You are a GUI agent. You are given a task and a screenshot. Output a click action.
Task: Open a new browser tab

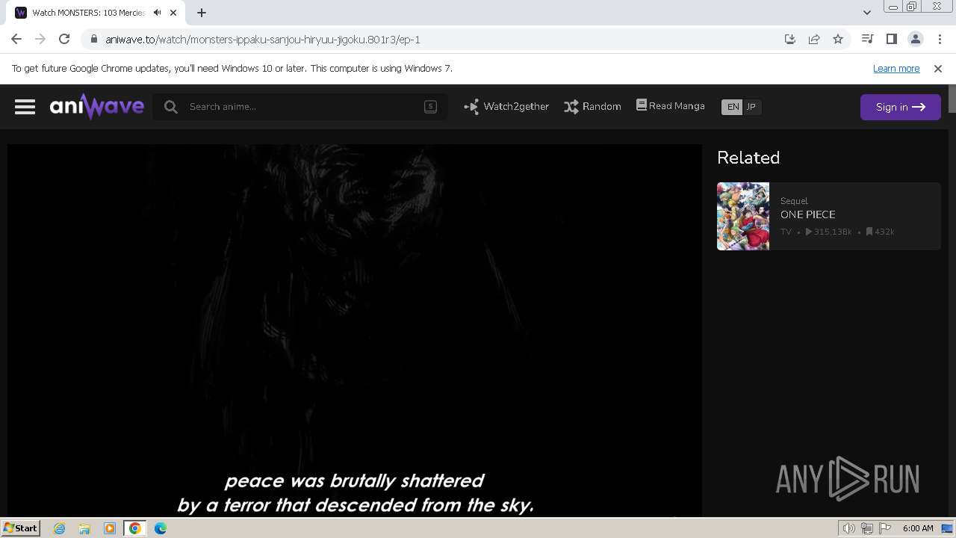[202, 13]
